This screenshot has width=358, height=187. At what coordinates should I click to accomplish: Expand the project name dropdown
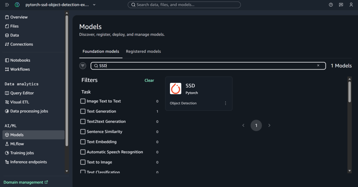[x=94, y=5]
